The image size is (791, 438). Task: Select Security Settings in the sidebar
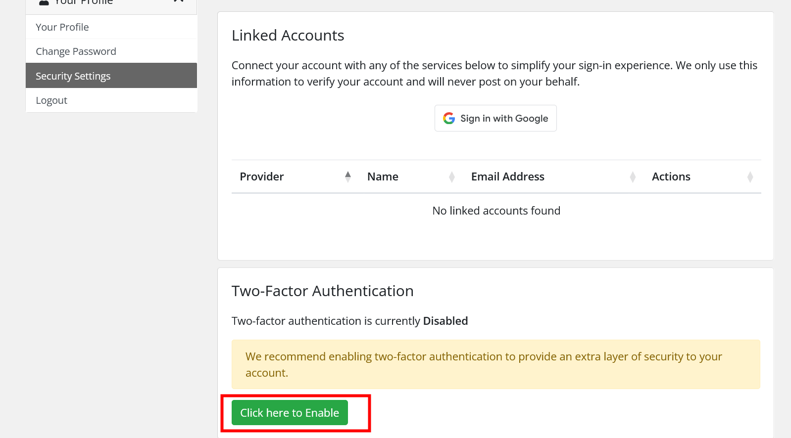[x=73, y=76]
